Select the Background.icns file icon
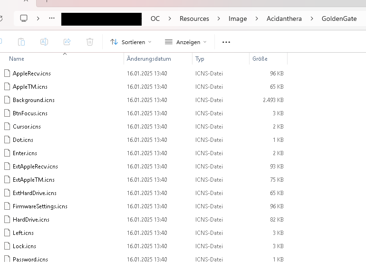This screenshot has height=270, width=366. [7, 100]
